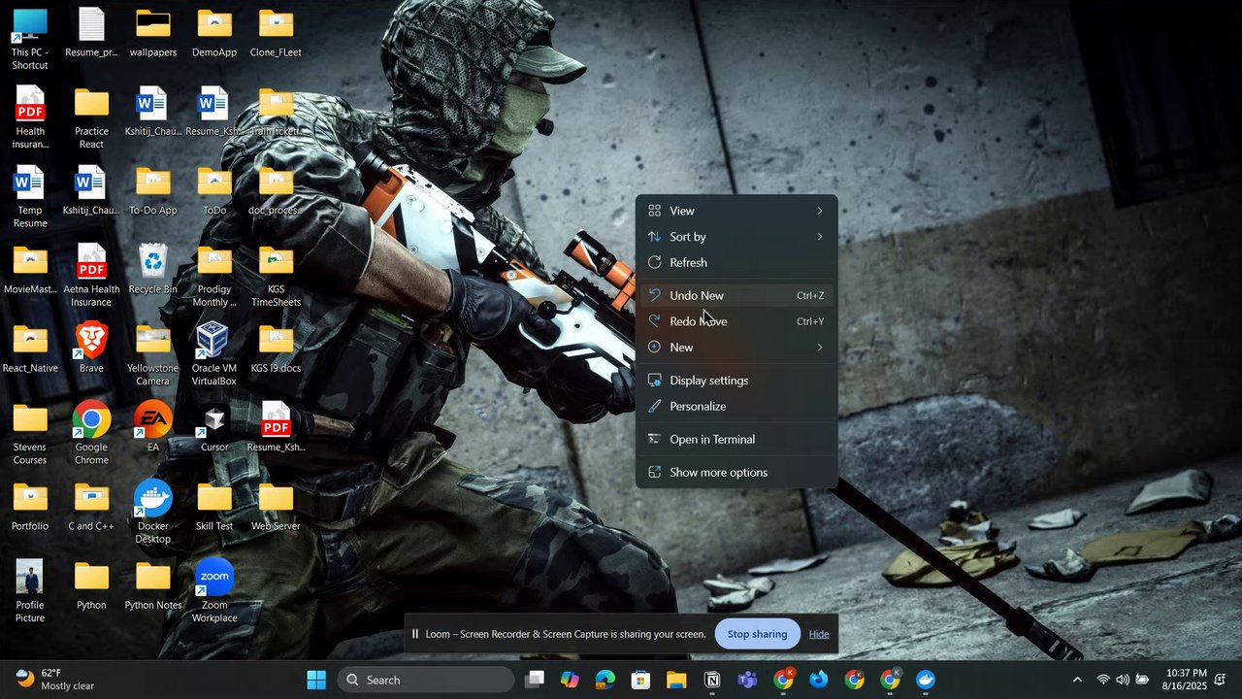Open the weather widget showing 62°F
The image size is (1242, 699).
click(x=55, y=680)
